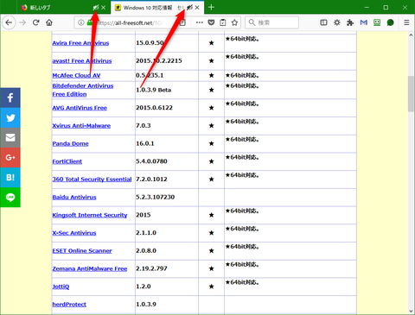415x315 pixels.
Task: Click the dark green round extension icon
Action: coord(390,22)
